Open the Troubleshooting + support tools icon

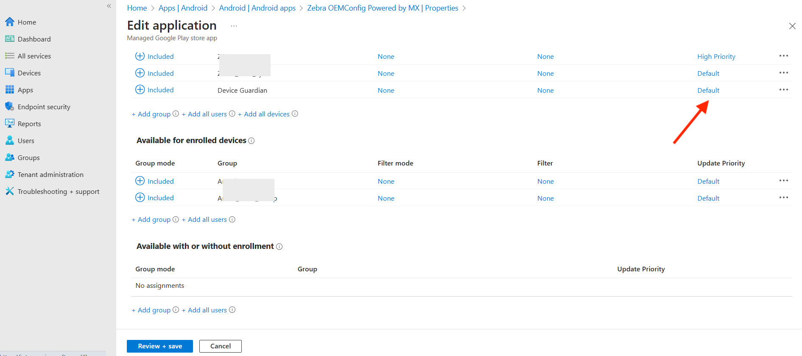[x=10, y=191]
